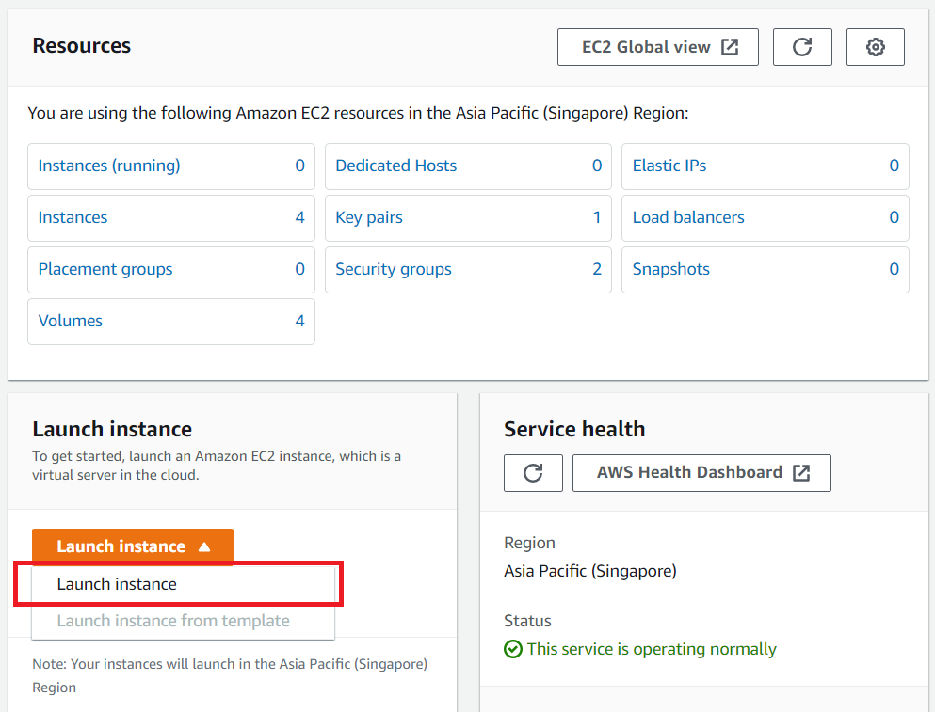
Task: Click the green status check icon
Action: pos(513,649)
